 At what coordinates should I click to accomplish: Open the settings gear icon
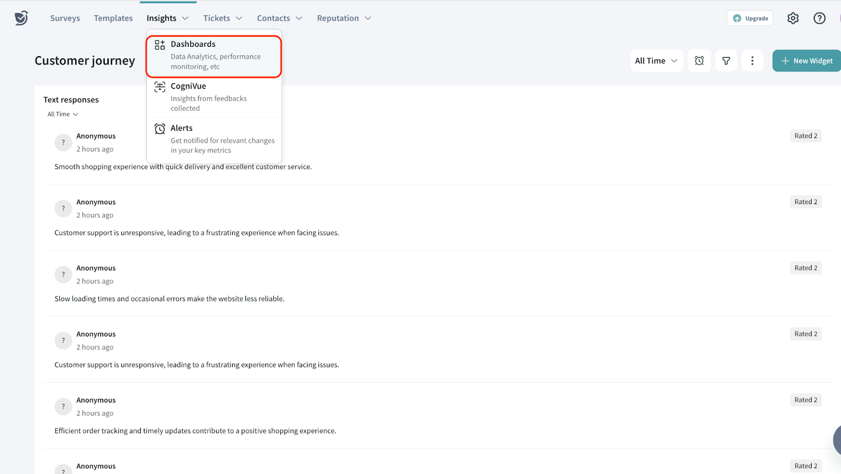point(793,18)
